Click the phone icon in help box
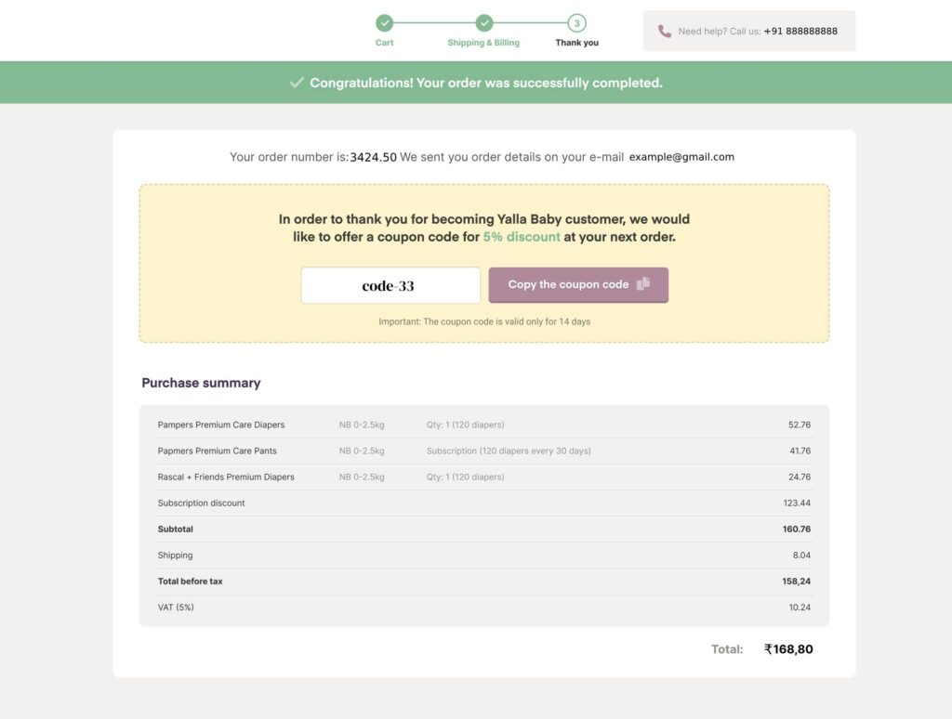This screenshot has height=719, width=952. click(x=664, y=31)
